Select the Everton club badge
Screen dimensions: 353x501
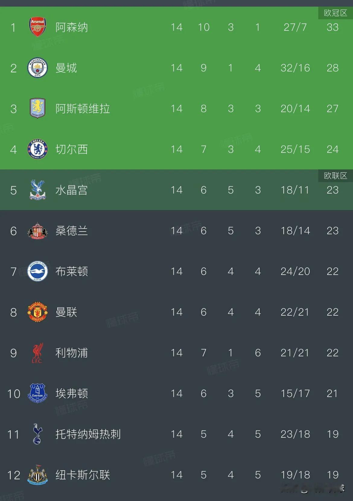tap(37, 394)
